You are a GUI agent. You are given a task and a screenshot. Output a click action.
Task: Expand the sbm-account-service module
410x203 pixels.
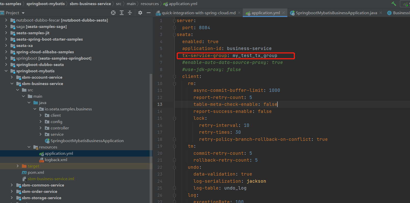pyautogui.click(x=12, y=77)
